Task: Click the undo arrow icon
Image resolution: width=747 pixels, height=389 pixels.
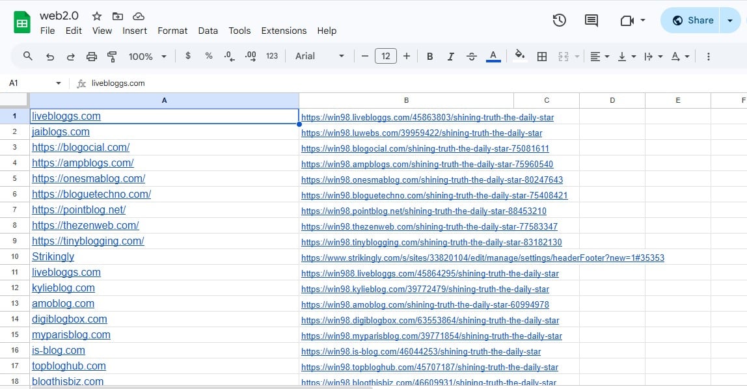Action: [x=50, y=57]
